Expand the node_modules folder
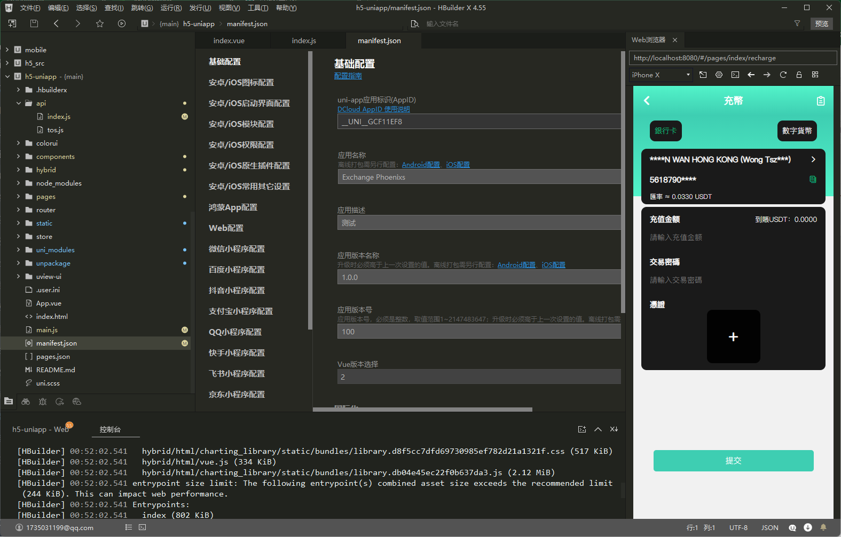This screenshot has width=841, height=537. (19, 183)
